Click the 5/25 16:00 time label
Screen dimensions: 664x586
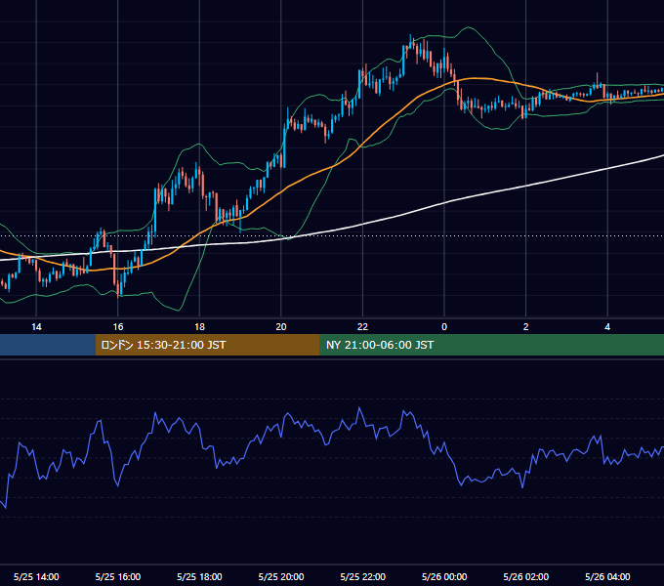tap(118, 576)
